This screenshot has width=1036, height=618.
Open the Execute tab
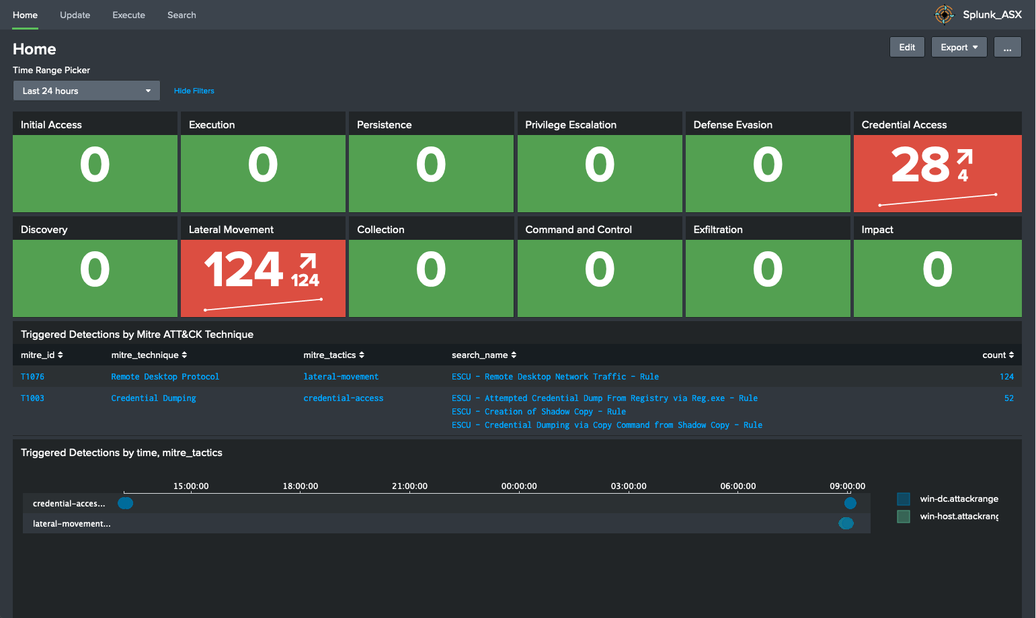coord(128,15)
